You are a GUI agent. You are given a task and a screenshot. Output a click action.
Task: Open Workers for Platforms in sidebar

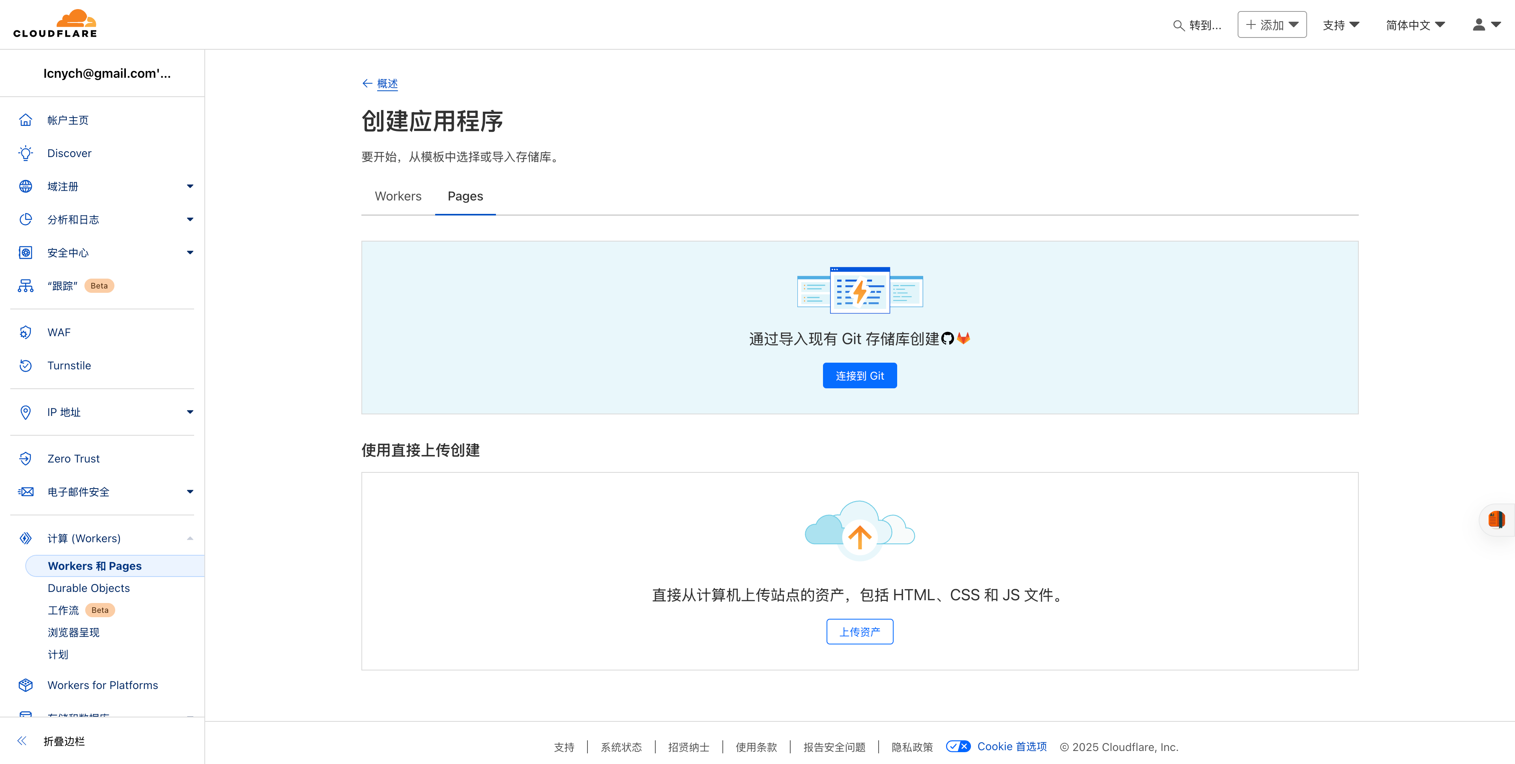pyautogui.click(x=103, y=685)
